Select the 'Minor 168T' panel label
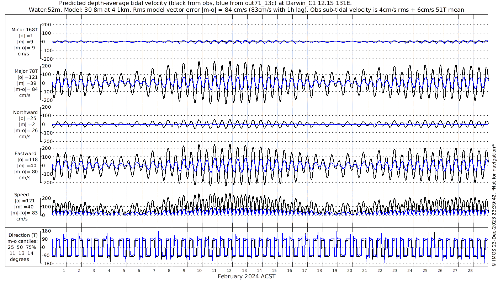Screen dimensions: 498x284 (x=25, y=30)
